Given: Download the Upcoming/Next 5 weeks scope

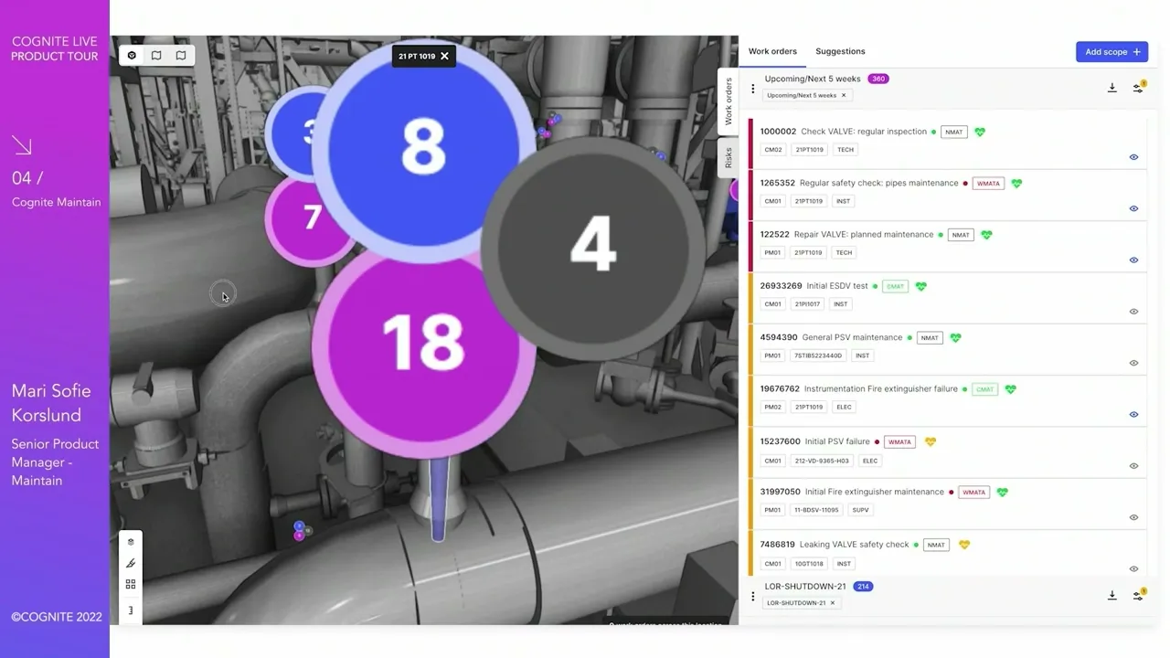Looking at the screenshot, I should pyautogui.click(x=1112, y=89).
